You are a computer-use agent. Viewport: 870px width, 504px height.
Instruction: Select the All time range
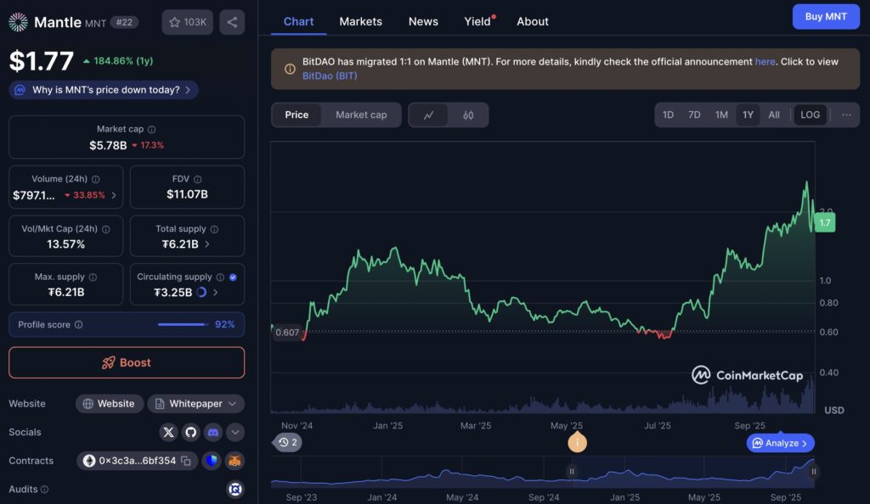tap(774, 115)
